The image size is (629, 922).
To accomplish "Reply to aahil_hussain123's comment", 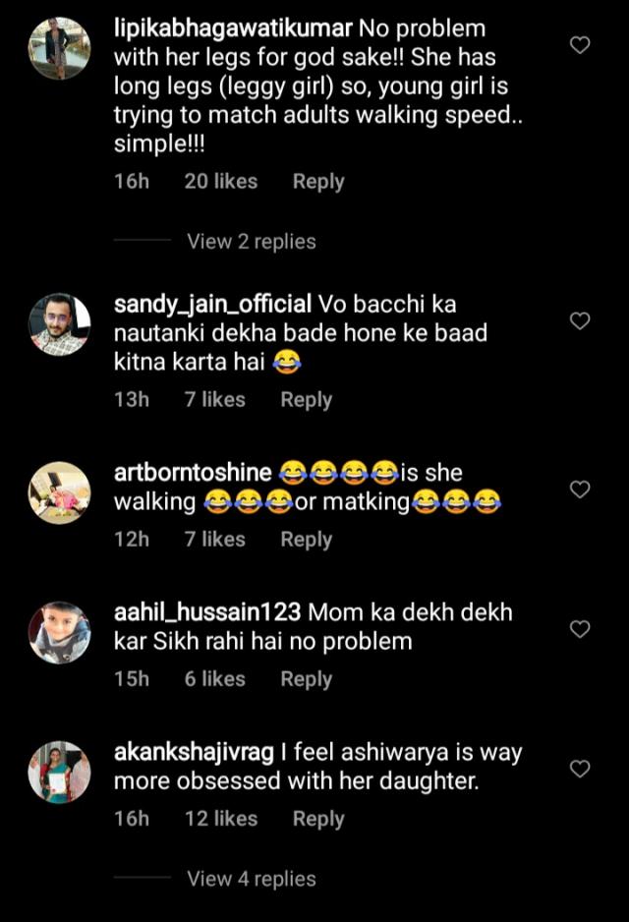I will (306, 679).
